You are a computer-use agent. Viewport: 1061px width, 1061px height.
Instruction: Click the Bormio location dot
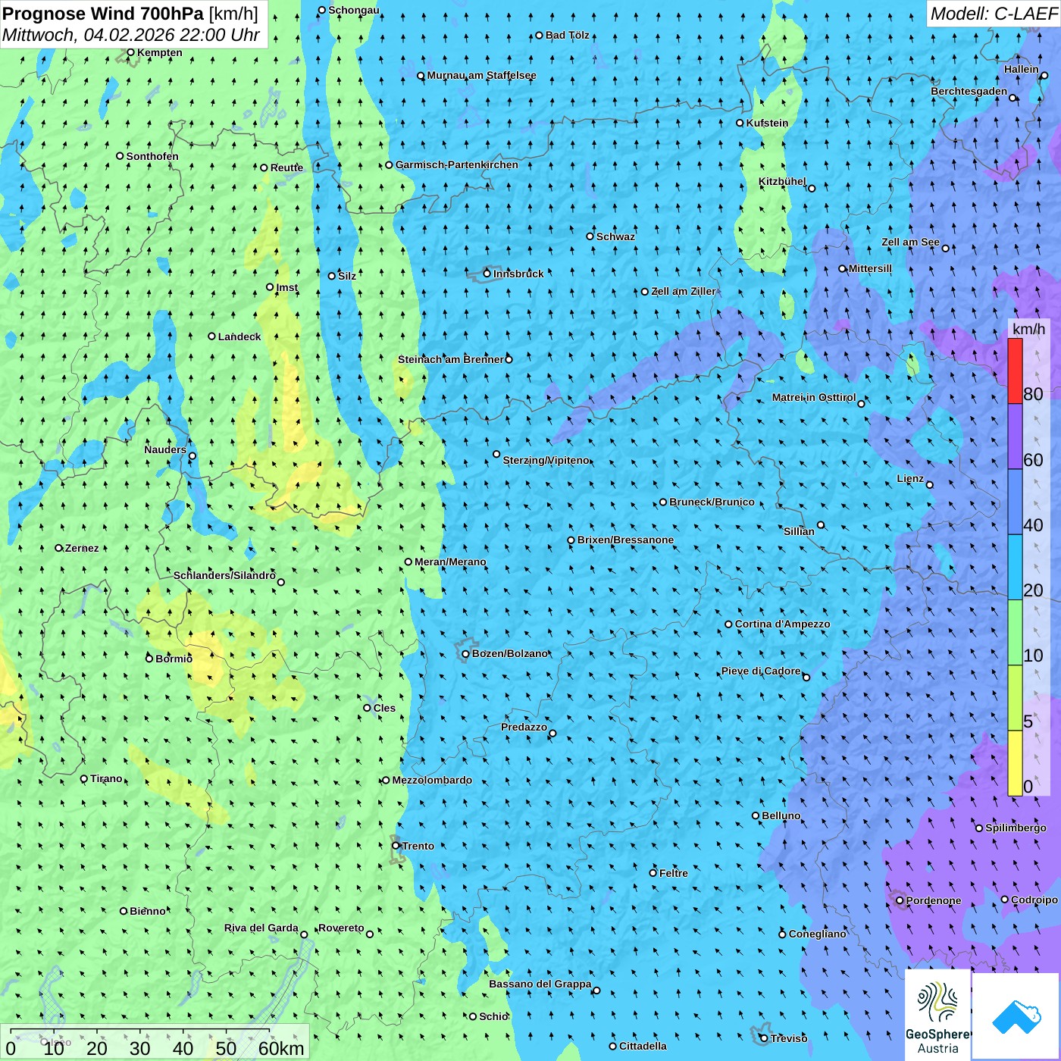pos(149,659)
